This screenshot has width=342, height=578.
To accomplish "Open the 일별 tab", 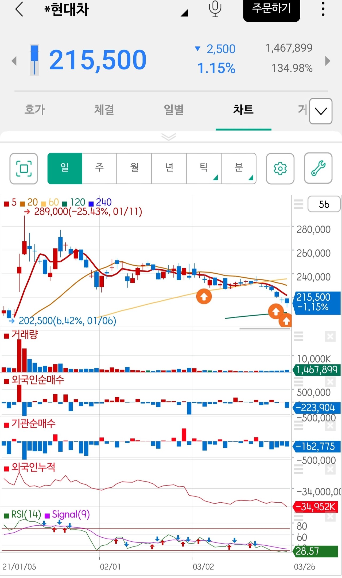I will pyautogui.click(x=174, y=110).
